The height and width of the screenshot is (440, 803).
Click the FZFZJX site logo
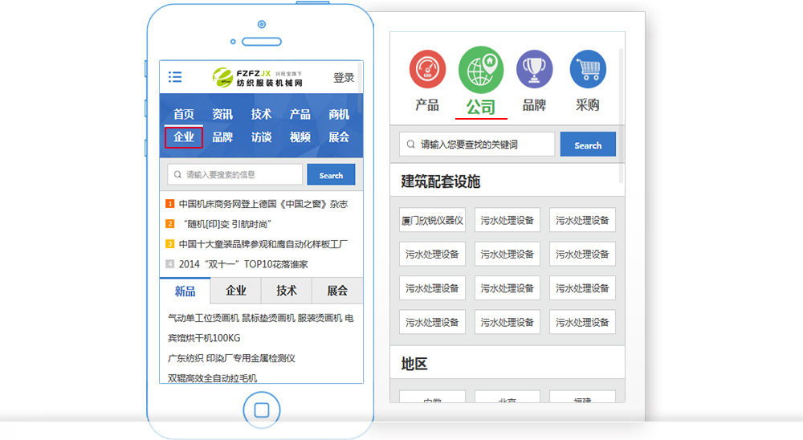point(257,77)
